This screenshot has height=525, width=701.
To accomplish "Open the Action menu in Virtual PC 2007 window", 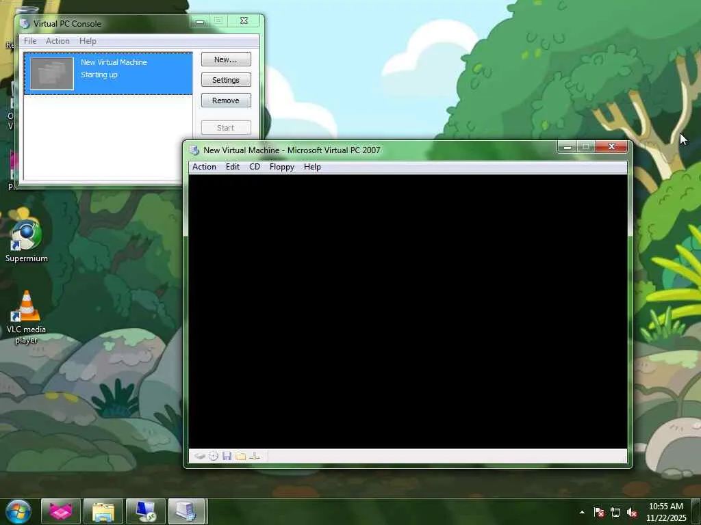I will pyautogui.click(x=204, y=167).
